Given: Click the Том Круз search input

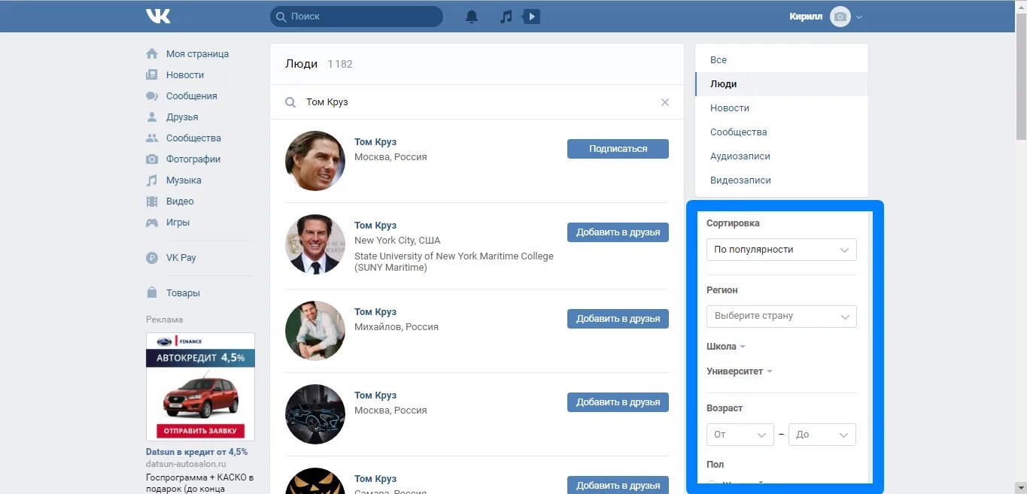Looking at the screenshot, I should [x=477, y=102].
